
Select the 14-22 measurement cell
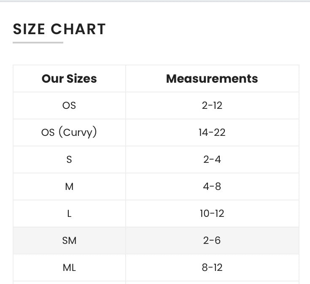pyautogui.click(x=212, y=133)
